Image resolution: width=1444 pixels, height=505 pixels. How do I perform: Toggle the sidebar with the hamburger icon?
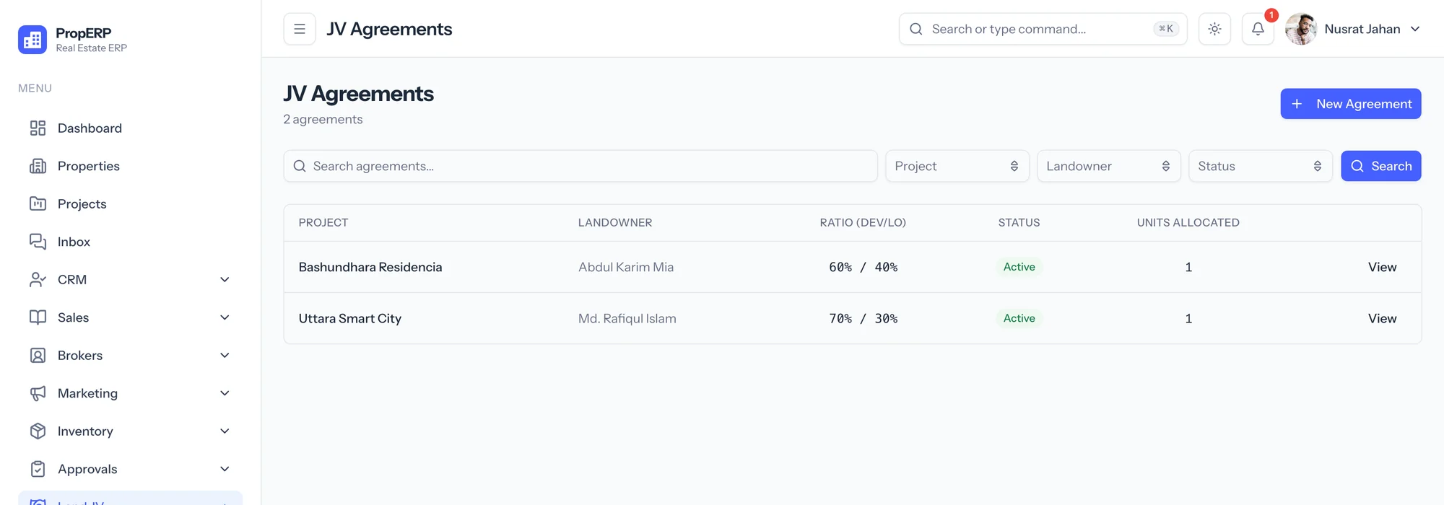click(300, 29)
